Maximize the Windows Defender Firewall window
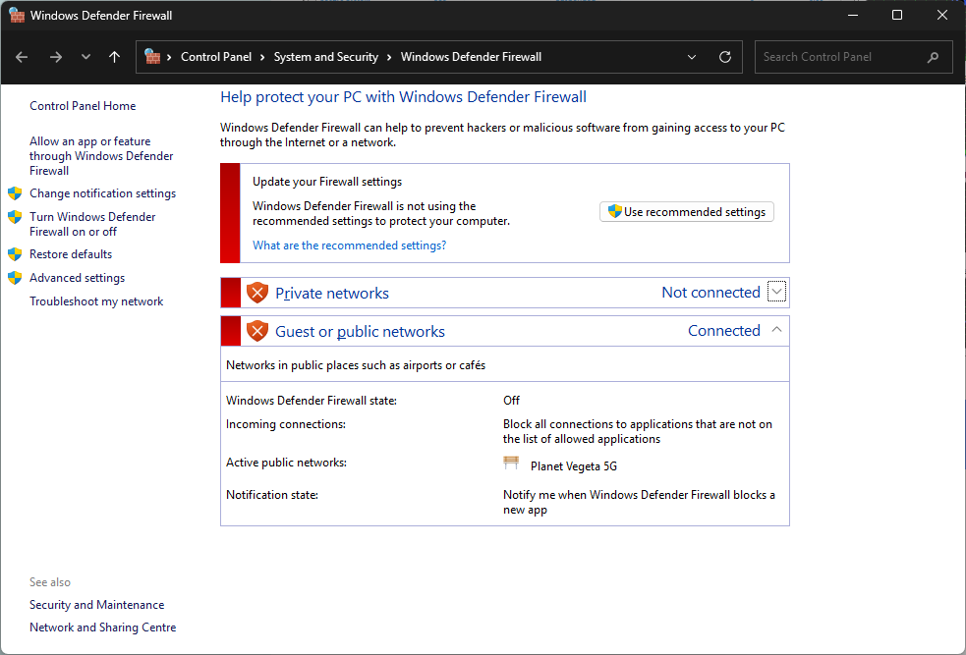Screen dimensions: 966x655 897,16
